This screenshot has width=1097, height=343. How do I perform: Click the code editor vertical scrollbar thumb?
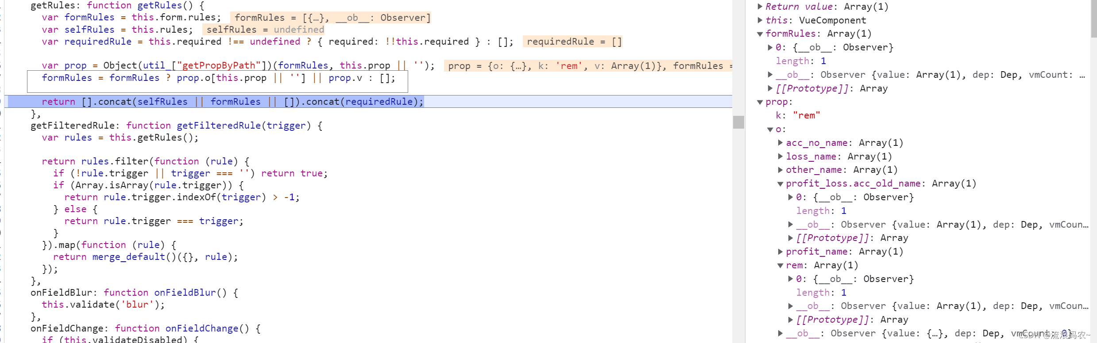pyautogui.click(x=738, y=122)
